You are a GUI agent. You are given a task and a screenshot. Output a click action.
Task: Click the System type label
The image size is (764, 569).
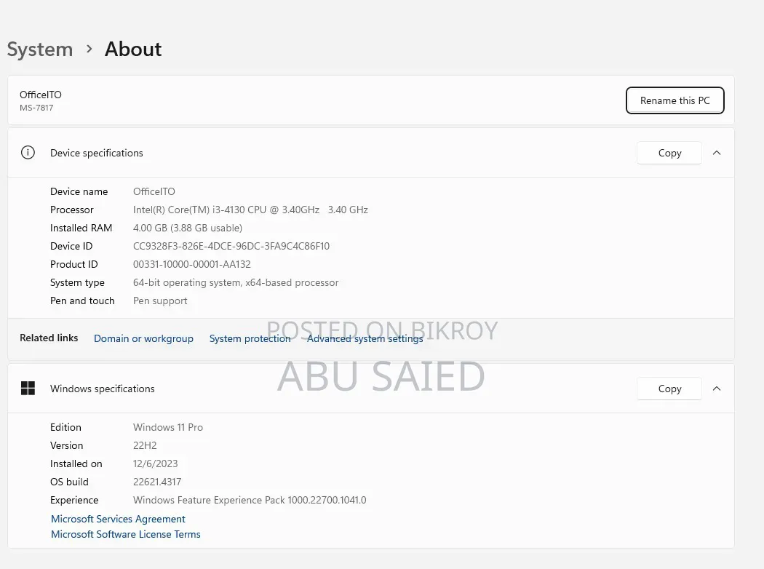click(x=77, y=282)
